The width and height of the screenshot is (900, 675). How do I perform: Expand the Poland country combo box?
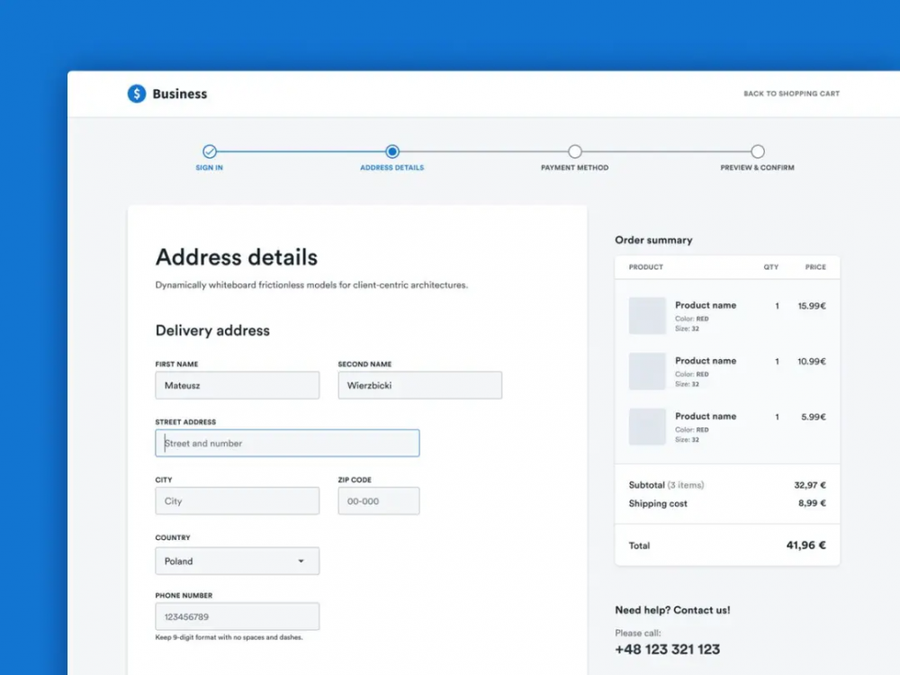tap(237, 561)
